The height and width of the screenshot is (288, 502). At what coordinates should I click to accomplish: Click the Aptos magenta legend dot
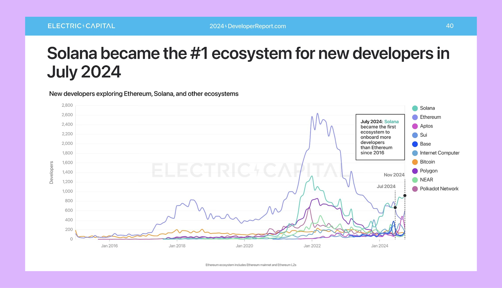point(415,126)
